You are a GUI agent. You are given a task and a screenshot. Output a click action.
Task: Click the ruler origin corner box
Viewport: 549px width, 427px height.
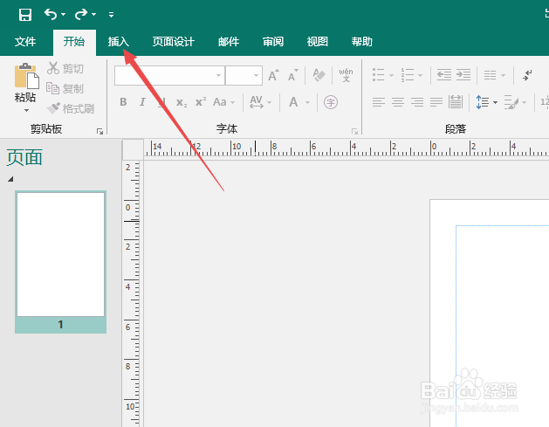pyautogui.click(x=133, y=149)
